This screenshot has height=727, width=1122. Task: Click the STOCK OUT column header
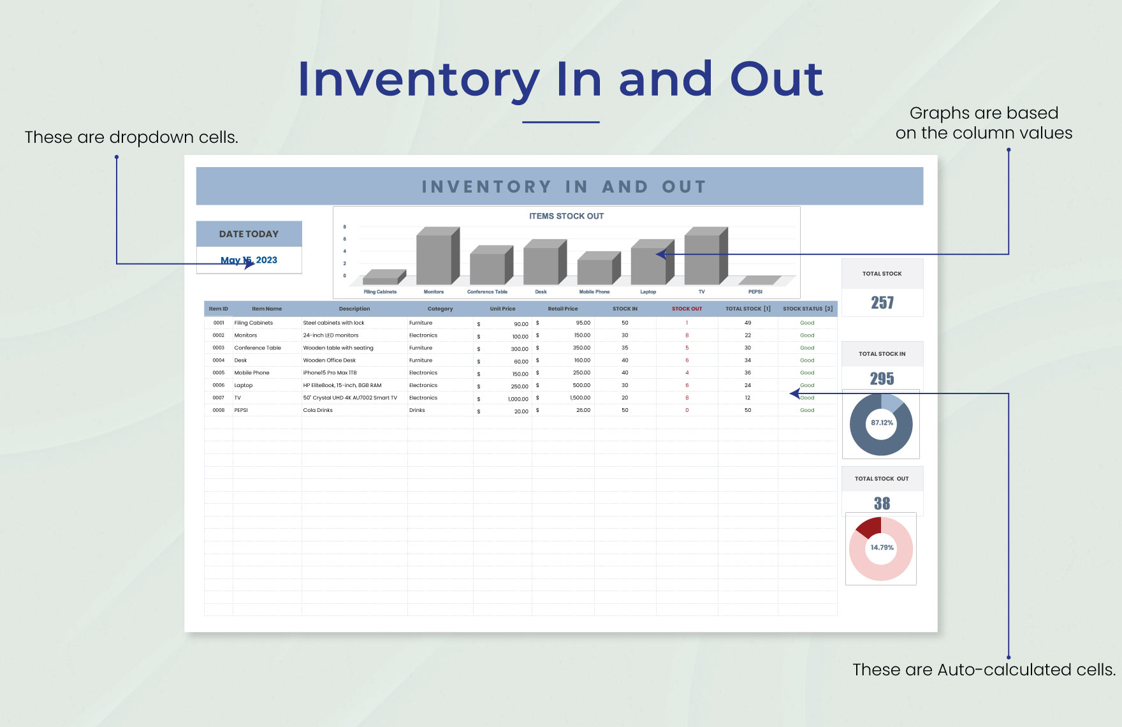tap(687, 308)
